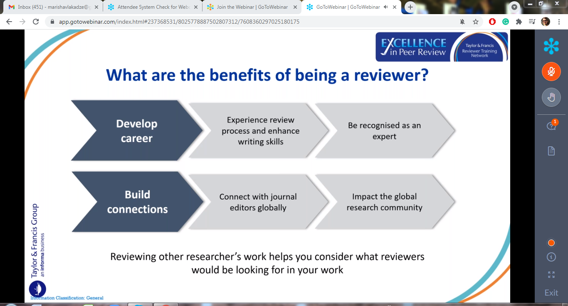Close the Gmail Inbox tab
The height and width of the screenshot is (306, 568).
(96, 7)
